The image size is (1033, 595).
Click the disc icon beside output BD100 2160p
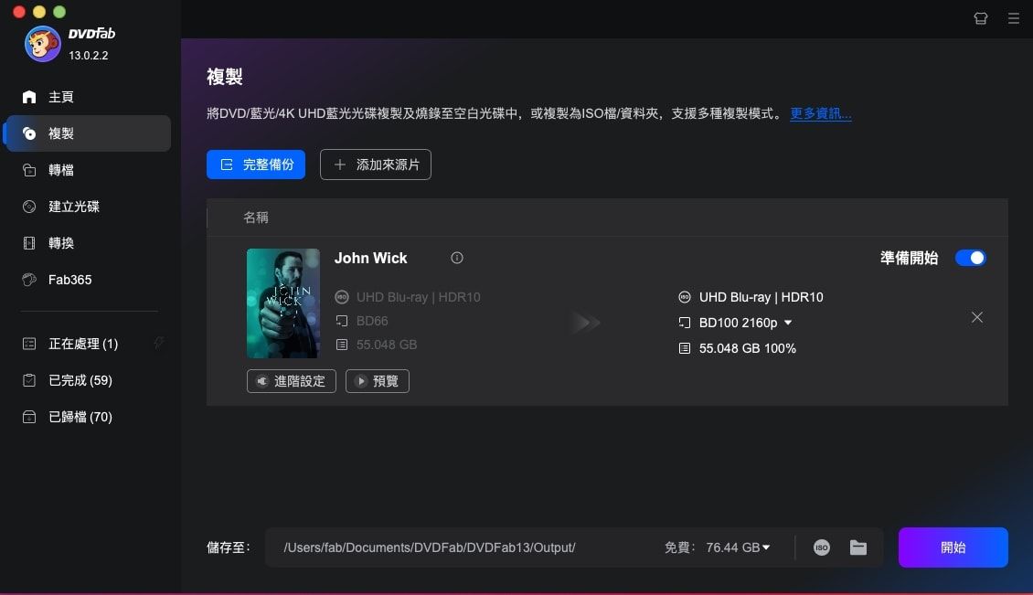tap(685, 323)
